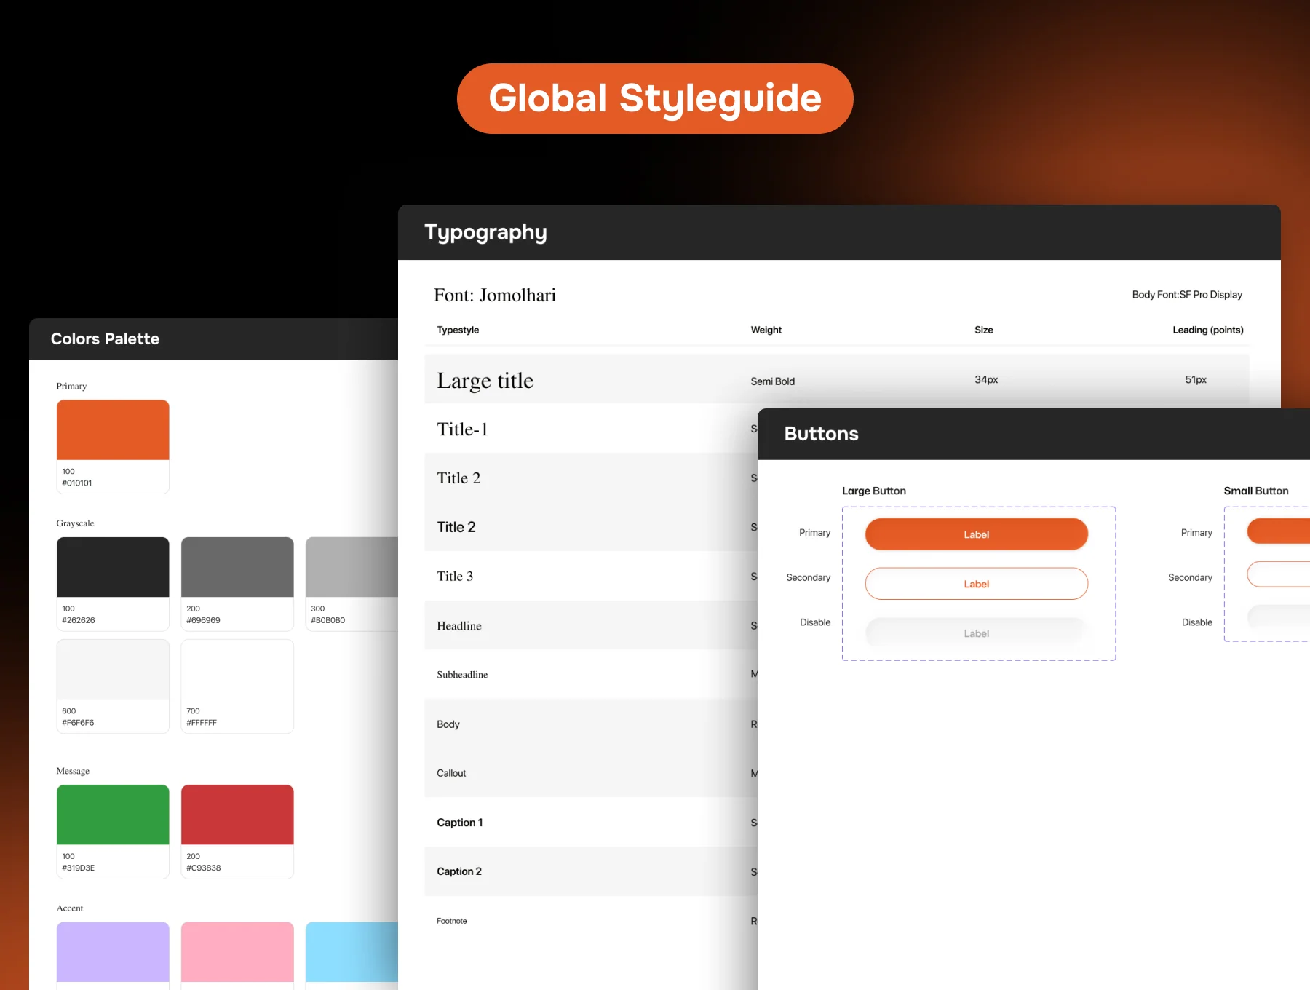Select the green message swatch #319D3E

[113, 831]
